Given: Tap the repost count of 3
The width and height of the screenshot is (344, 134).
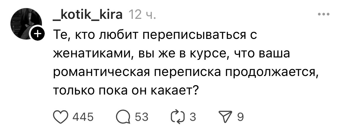Looking at the screenshot, I should [x=193, y=117].
